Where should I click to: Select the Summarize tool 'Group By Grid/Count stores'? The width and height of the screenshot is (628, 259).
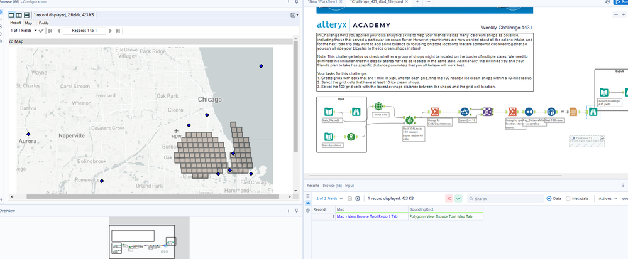(x=434, y=112)
